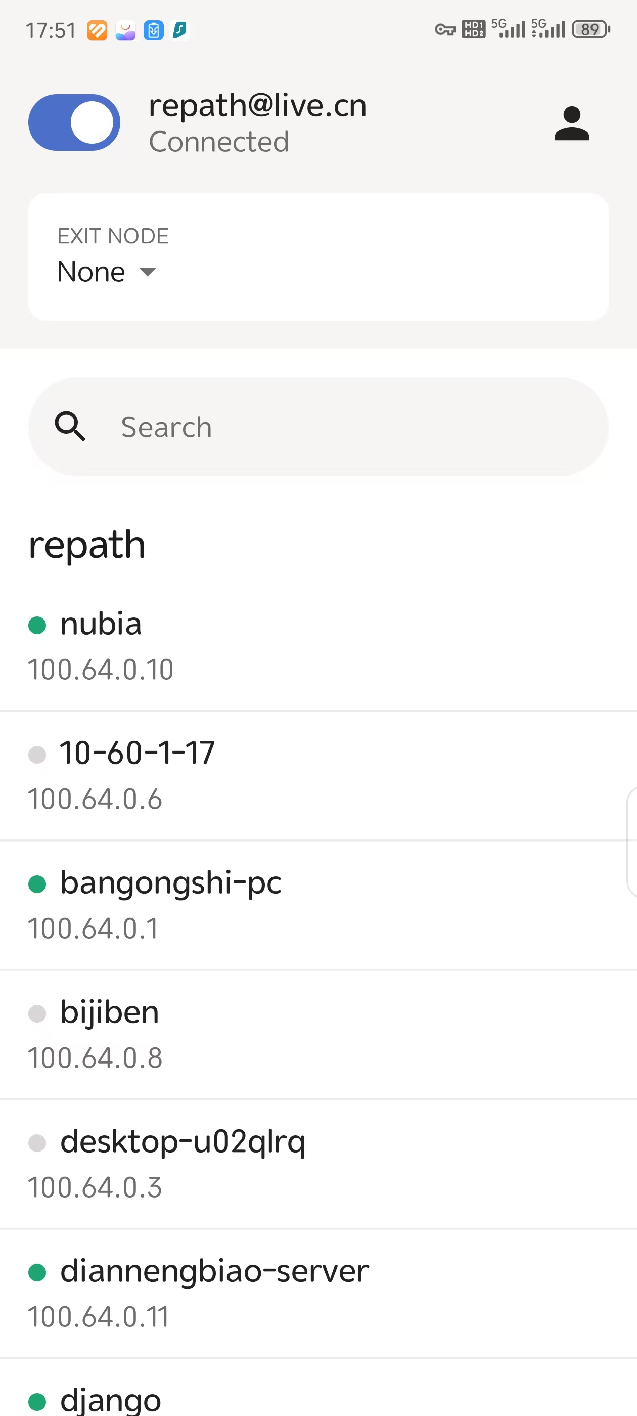637x1416 pixels.
Task: Tap the orange notification app icon
Action: pos(97,30)
